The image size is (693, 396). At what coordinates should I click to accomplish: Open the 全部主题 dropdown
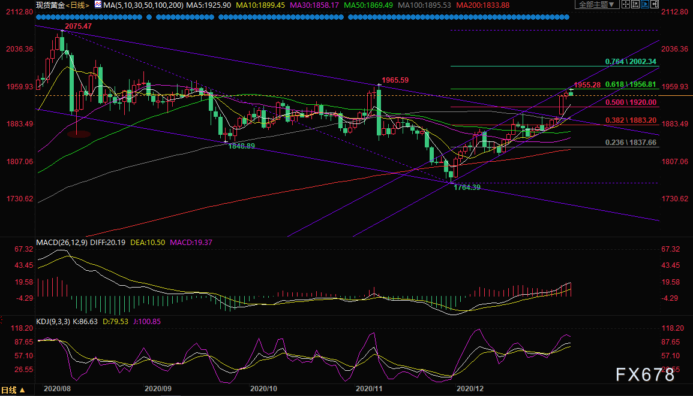coord(596,5)
